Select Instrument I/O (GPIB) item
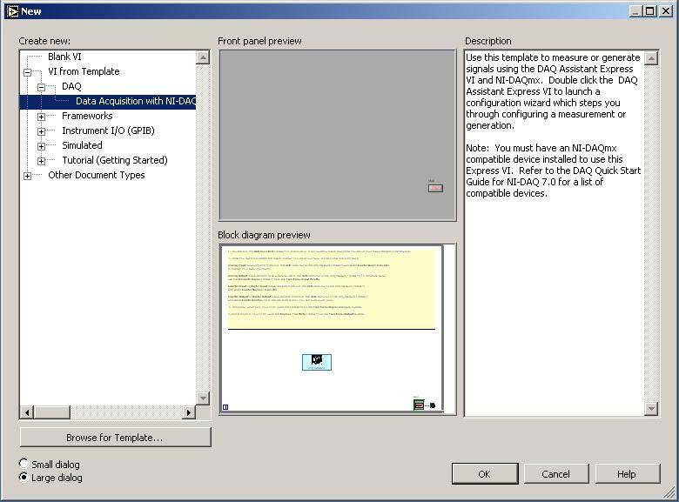The width and height of the screenshot is (679, 502). coord(108,131)
